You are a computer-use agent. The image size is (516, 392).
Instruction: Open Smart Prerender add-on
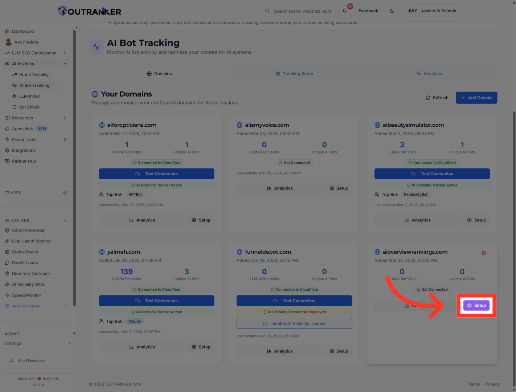[28, 230]
